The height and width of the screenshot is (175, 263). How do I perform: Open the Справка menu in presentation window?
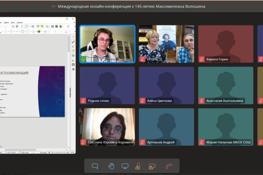20,22
